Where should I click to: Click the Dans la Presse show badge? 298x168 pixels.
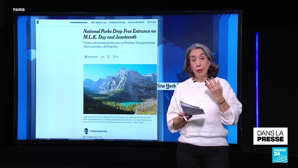pos(270,136)
